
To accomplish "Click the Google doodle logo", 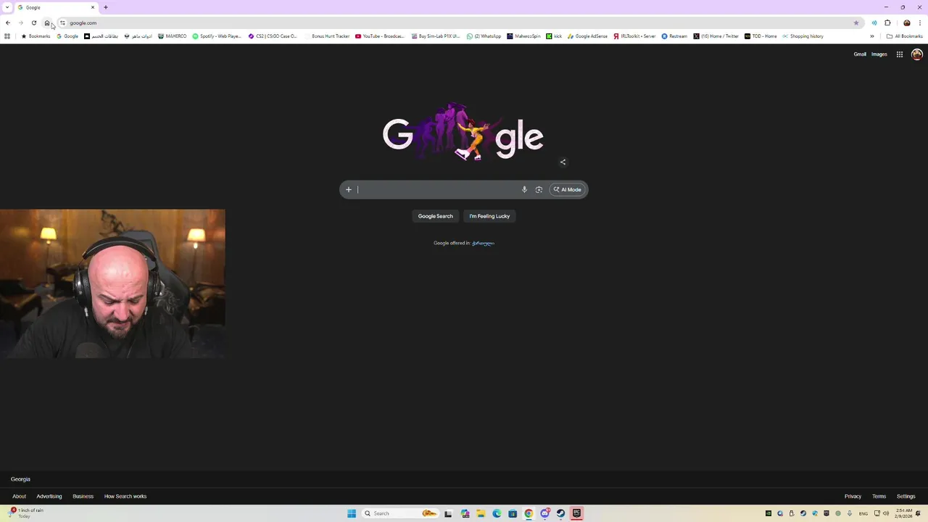I will coord(463,133).
